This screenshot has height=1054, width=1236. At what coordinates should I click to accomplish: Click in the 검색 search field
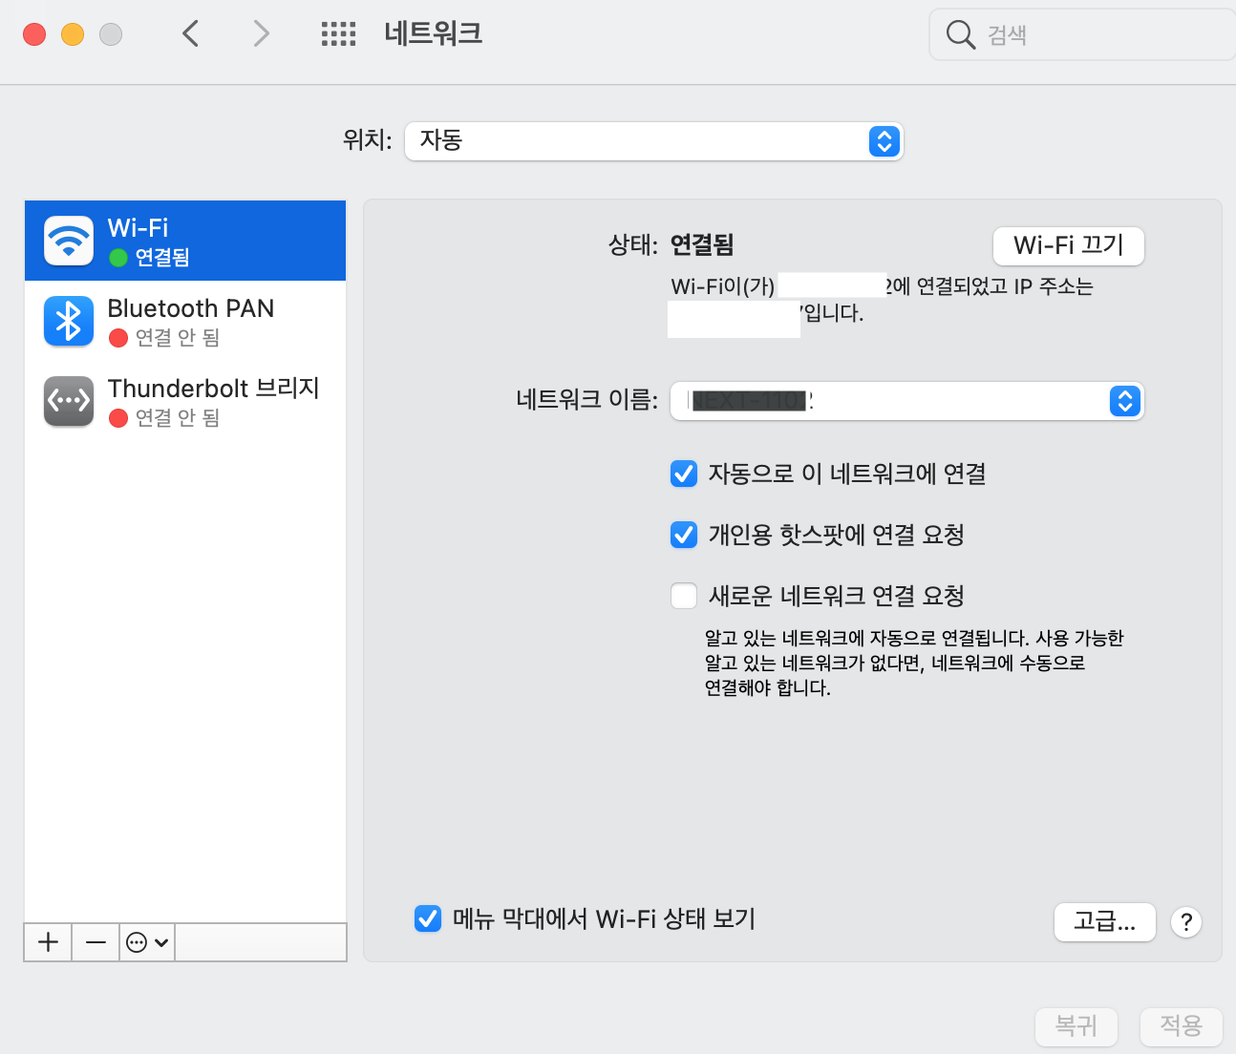click(x=1082, y=34)
